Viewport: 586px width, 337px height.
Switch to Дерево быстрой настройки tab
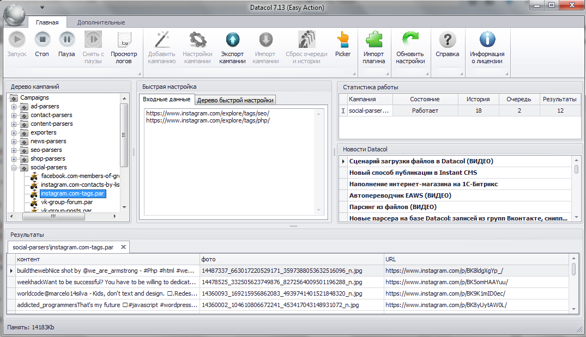(235, 100)
